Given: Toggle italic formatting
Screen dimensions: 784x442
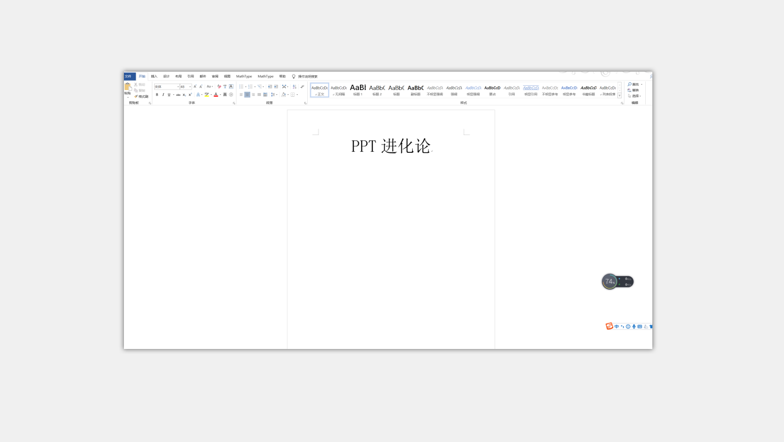Looking at the screenshot, I should point(163,95).
